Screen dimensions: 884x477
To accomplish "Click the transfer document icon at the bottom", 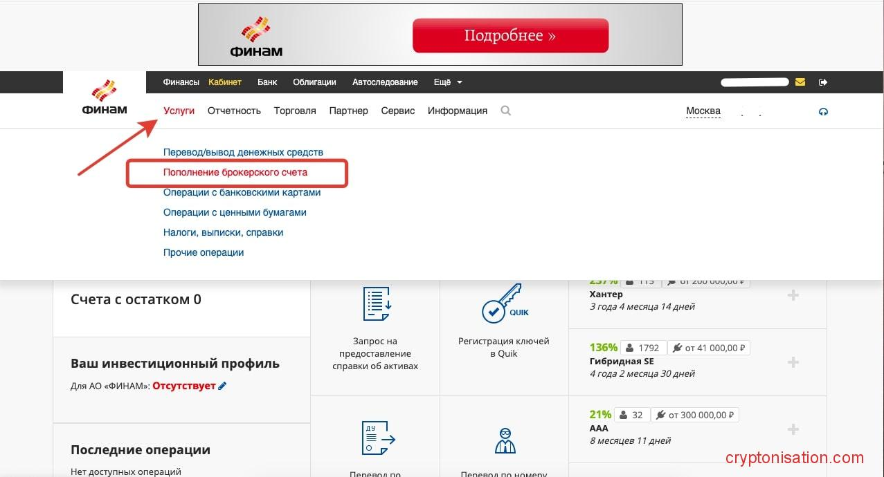I will click(x=376, y=439).
